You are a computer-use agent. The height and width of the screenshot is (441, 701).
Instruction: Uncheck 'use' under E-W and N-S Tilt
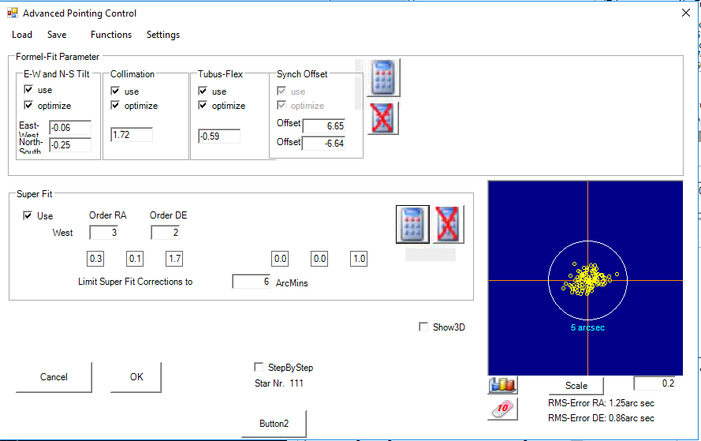coord(29,91)
